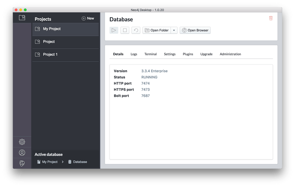
Task: Click the macOS green maximize window button
Action: 25,10
